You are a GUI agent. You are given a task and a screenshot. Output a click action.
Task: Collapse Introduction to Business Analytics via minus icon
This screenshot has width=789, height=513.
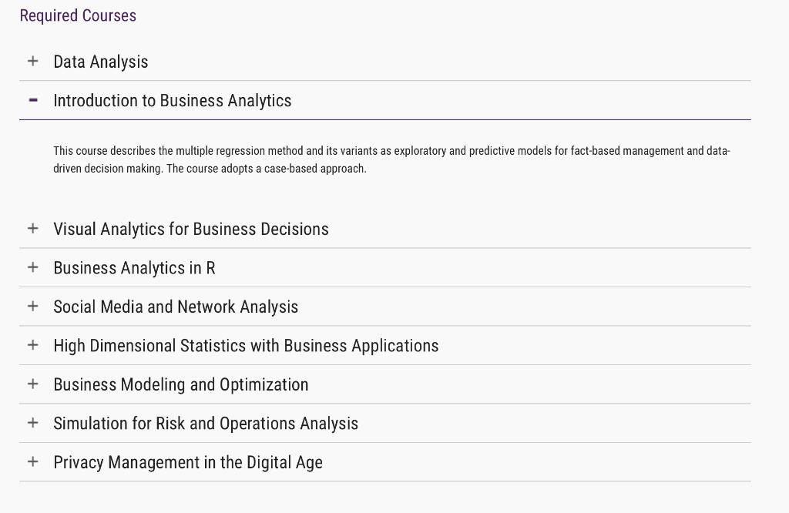point(32,100)
